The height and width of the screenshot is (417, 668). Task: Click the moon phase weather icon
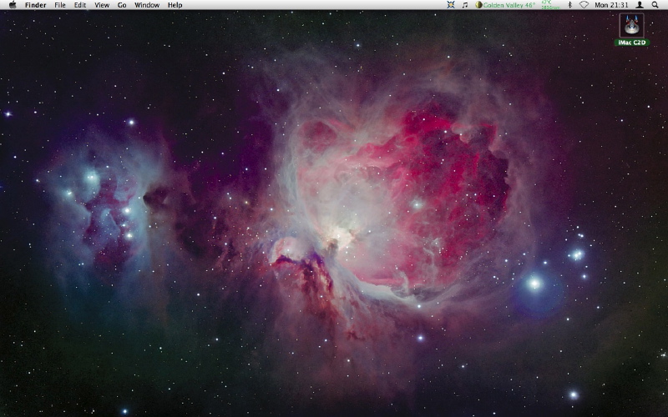click(x=478, y=5)
